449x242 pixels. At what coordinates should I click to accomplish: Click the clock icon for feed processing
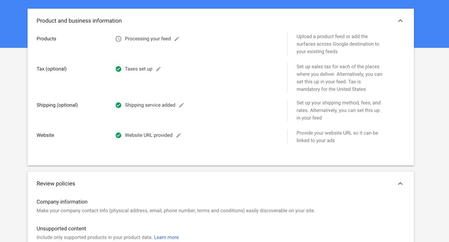(119, 39)
